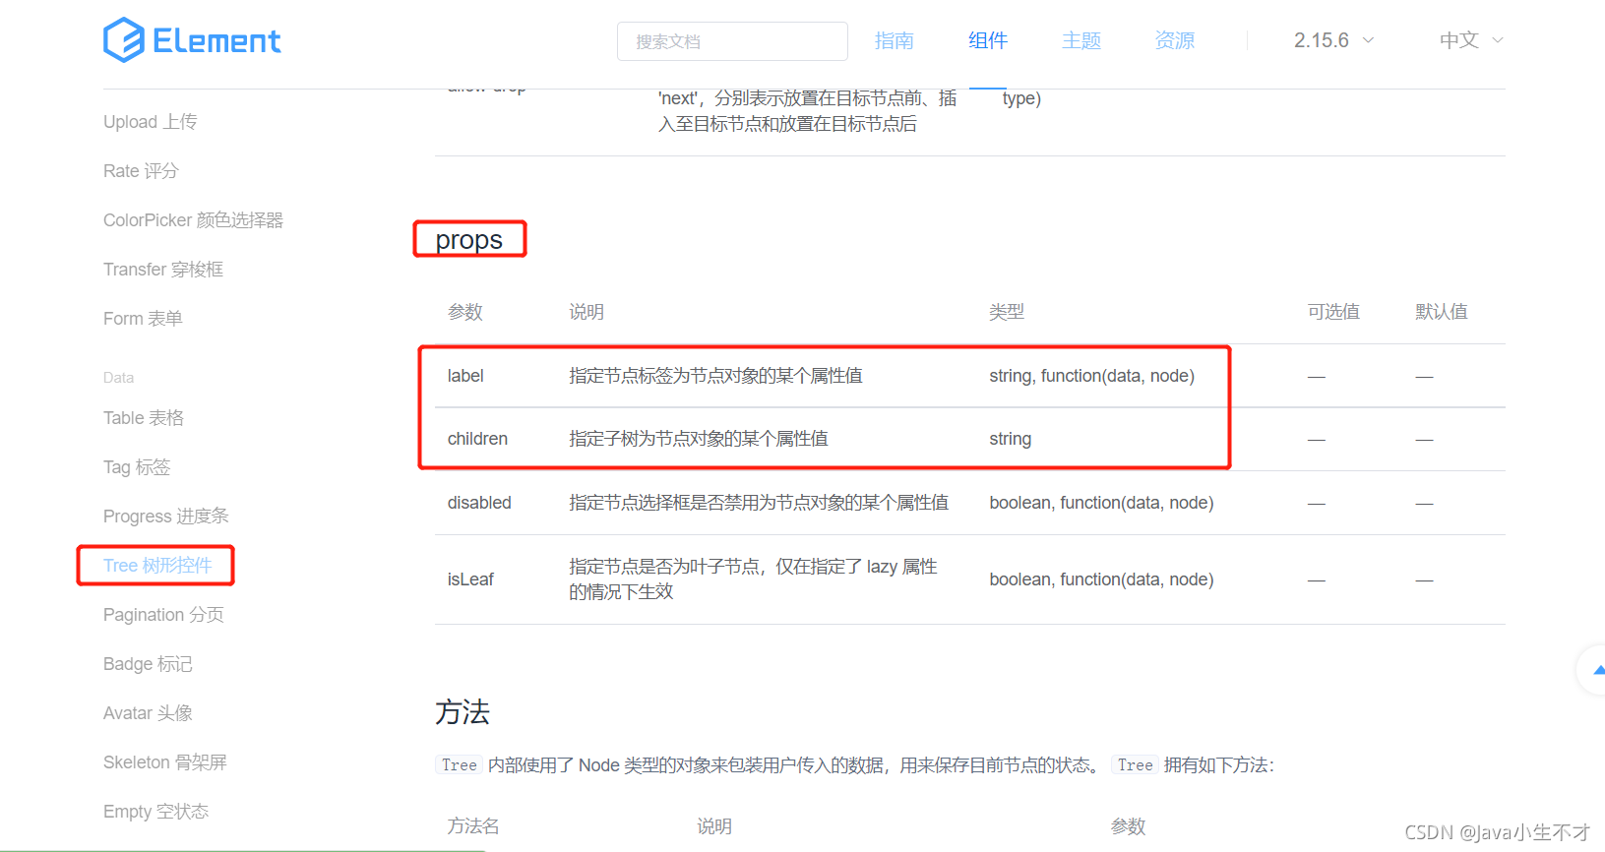Click the 默认值 column header
Screen dimensions: 1605x852
pos(1442,312)
